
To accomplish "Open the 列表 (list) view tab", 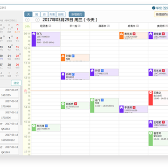I will pyautogui.click(x=52, y=14).
